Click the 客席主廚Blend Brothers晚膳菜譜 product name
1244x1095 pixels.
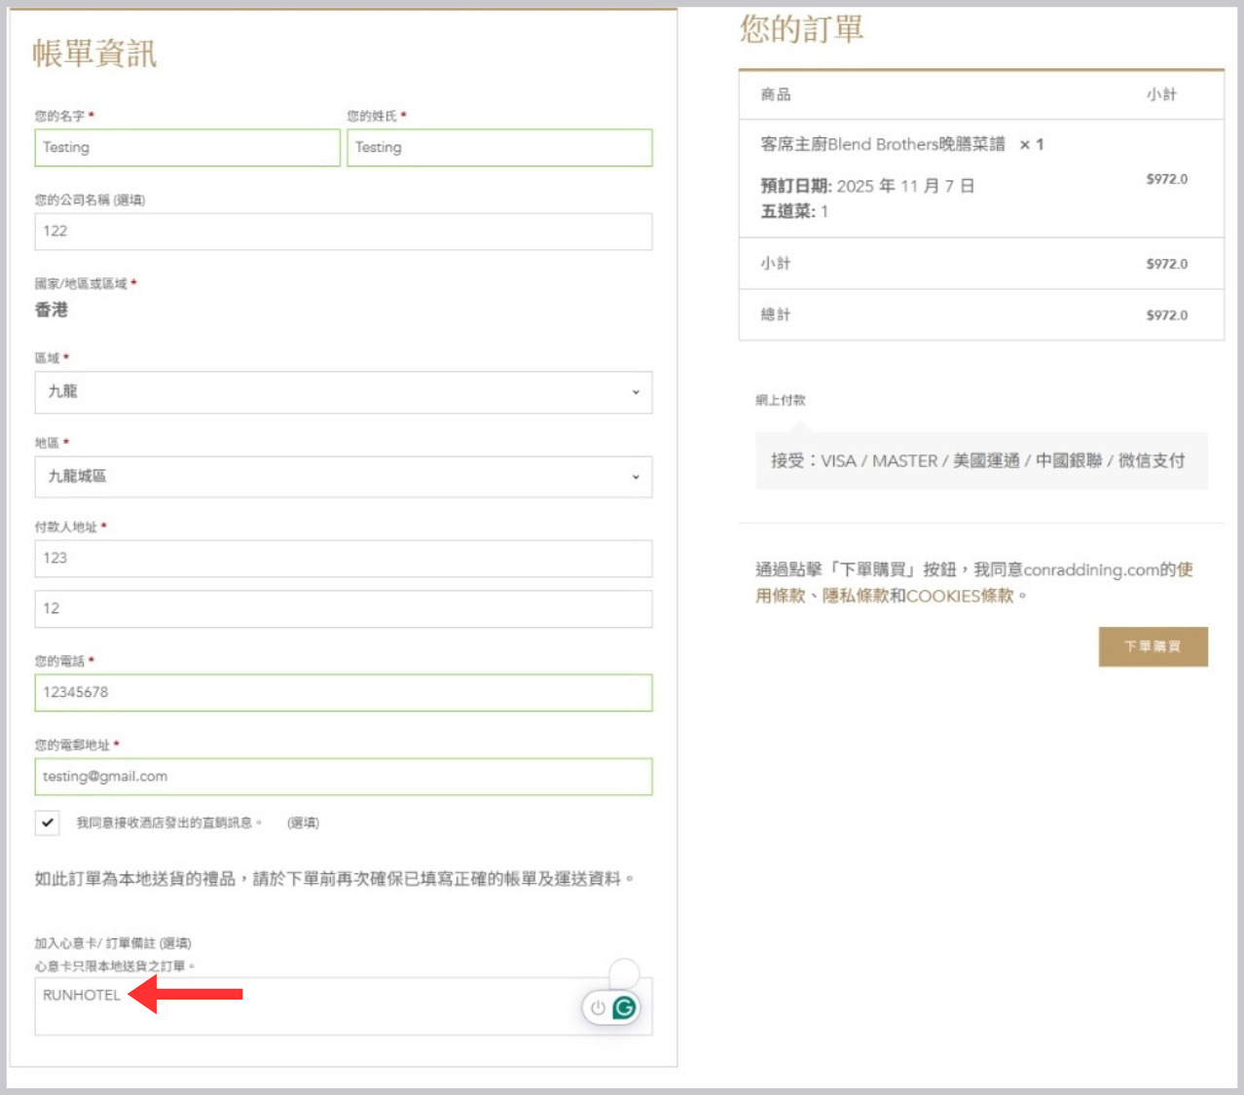coord(882,144)
